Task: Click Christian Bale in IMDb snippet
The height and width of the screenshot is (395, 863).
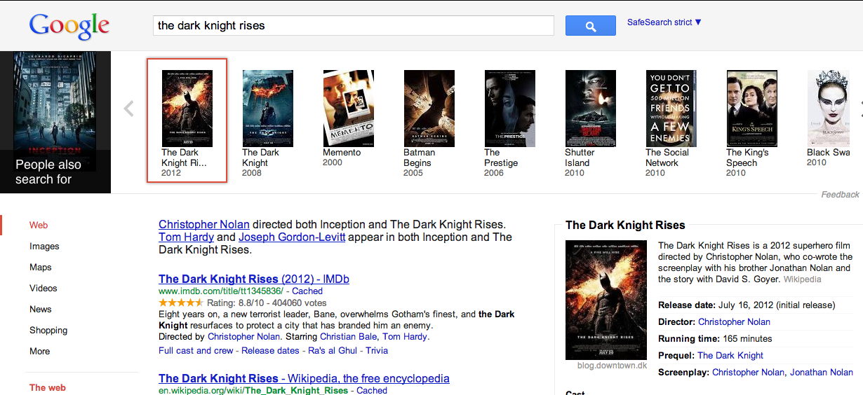Action: pyautogui.click(x=347, y=337)
